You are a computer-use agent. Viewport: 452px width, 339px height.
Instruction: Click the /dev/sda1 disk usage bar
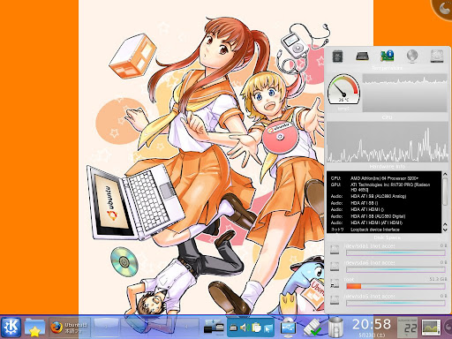(x=395, y=252)
